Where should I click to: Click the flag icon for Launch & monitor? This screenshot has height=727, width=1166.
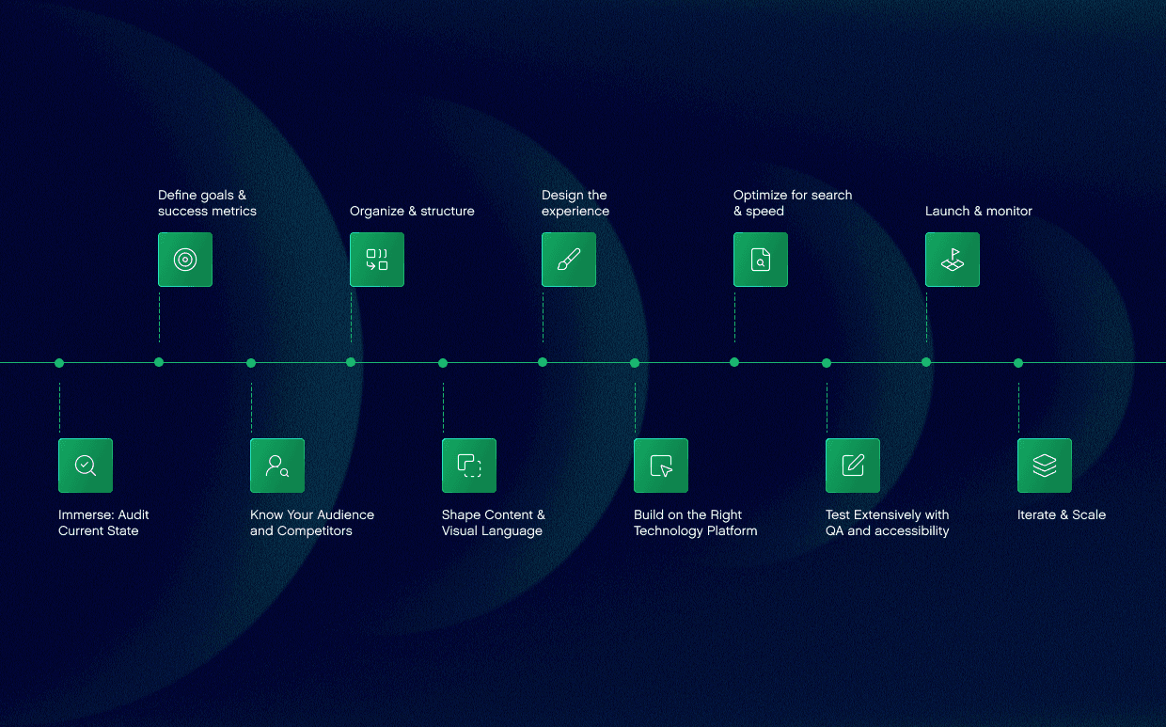click(953, 260)
